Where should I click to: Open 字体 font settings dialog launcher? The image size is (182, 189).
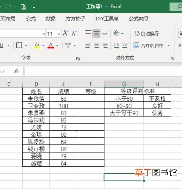pos(78,59)
